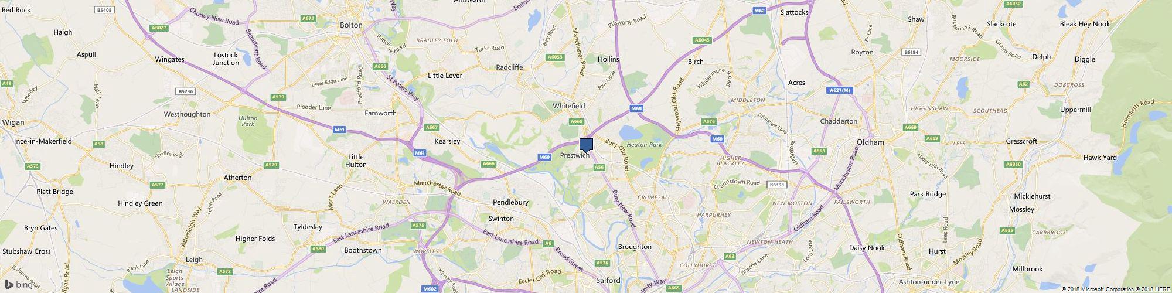The width and height of the screenshot is (1172, 293).
Task: Select the Salford city label
Action: pos(608,281)
